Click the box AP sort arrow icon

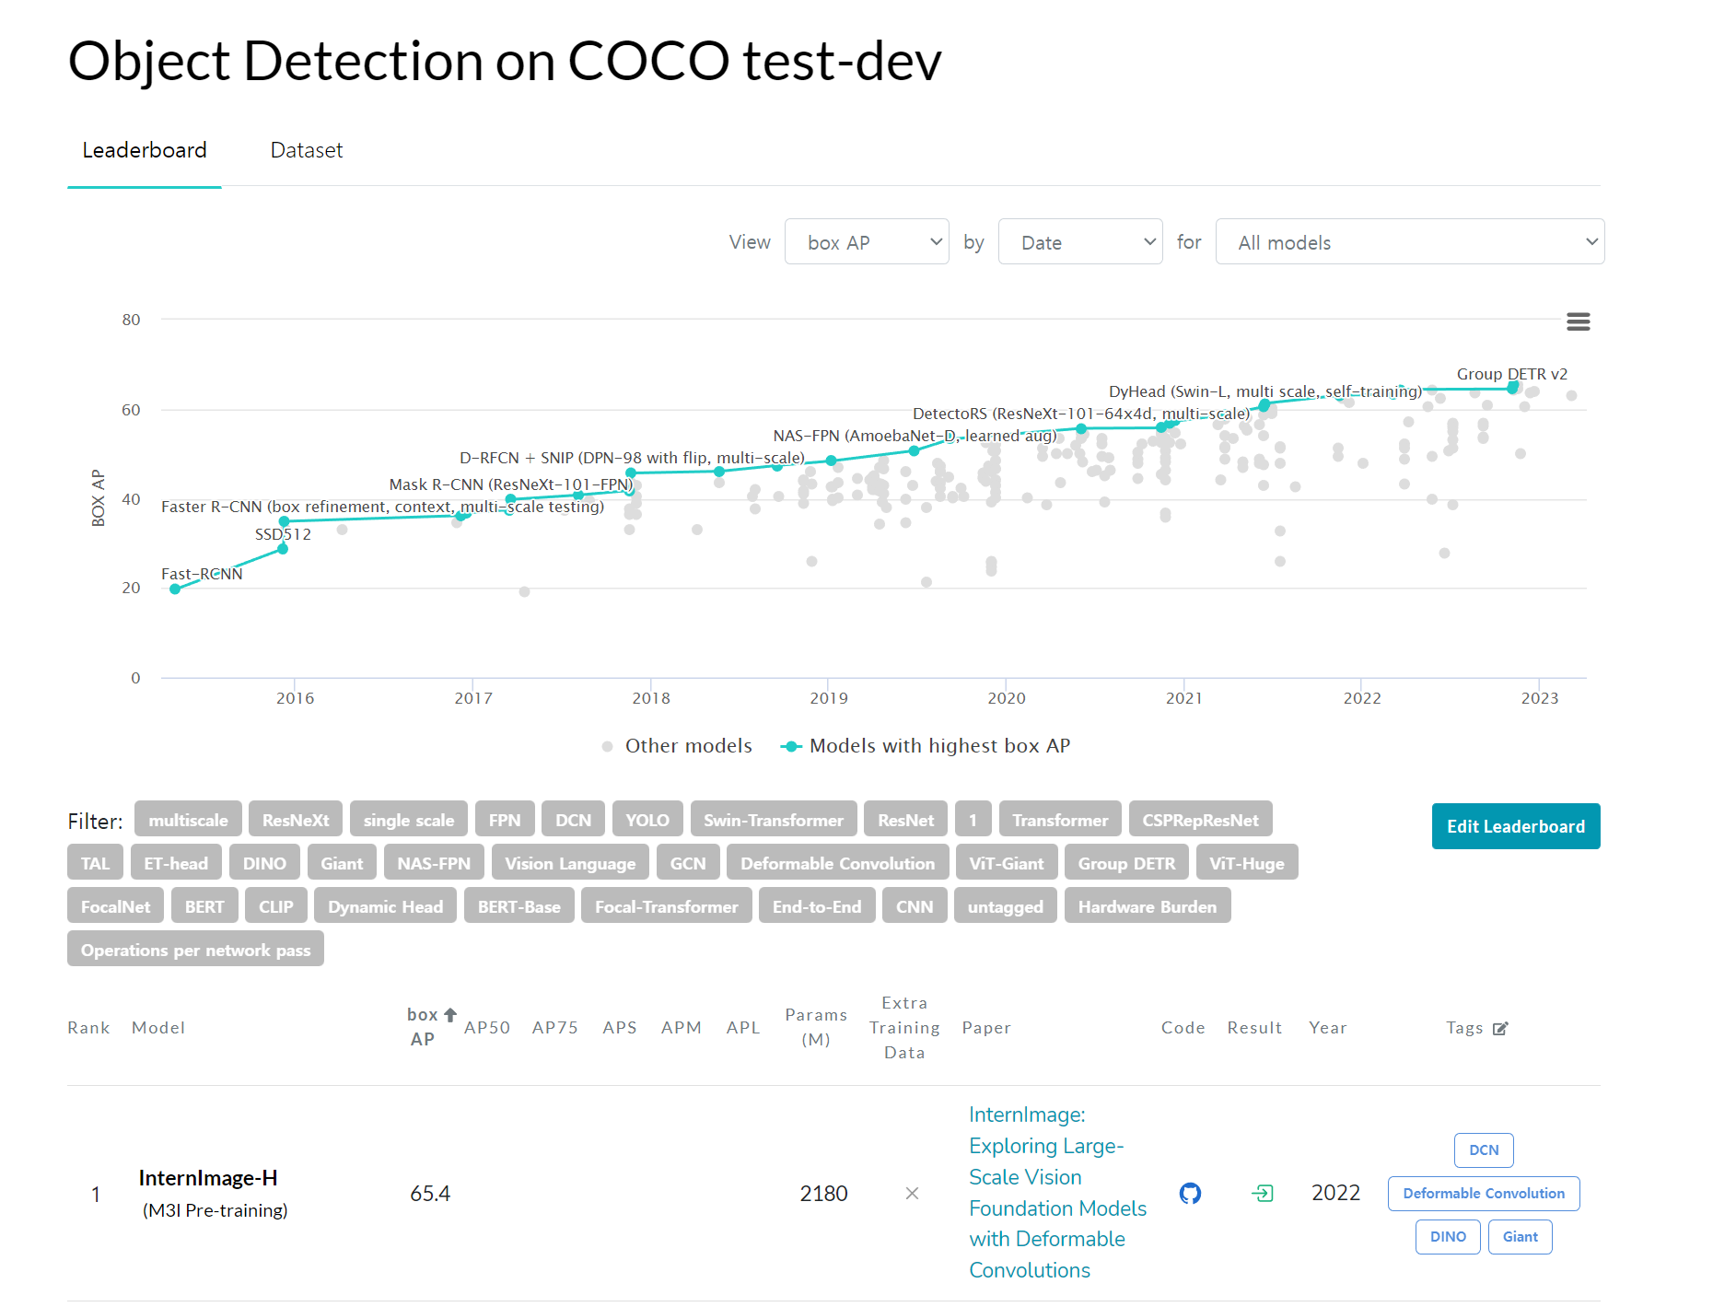tap(450, 1014)
